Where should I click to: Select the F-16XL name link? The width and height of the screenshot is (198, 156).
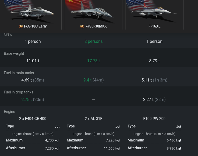(155, 26)
